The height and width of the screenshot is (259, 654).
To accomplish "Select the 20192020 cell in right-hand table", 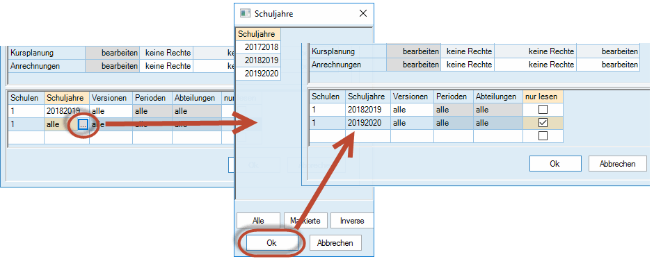I will [x=368, y=123].
